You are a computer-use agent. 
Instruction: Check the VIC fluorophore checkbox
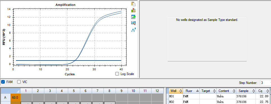tap(19, 82)
